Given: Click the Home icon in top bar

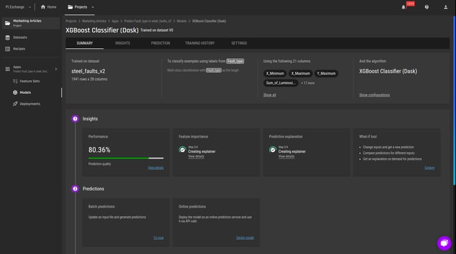Looking at the screenshot, I should click(x=43, y=7).
